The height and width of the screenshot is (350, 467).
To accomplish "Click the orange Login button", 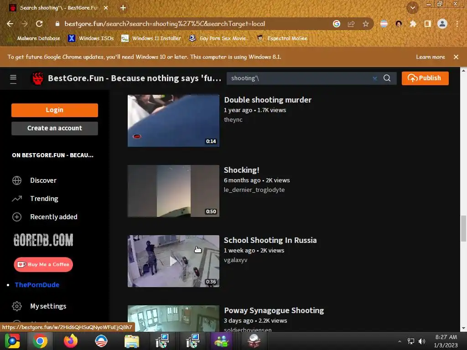I will pos(55,110).
